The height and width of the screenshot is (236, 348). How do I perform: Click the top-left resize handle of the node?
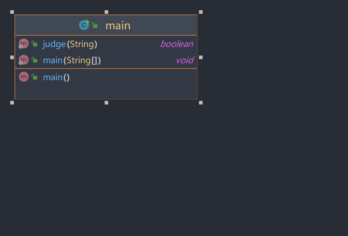12,12
